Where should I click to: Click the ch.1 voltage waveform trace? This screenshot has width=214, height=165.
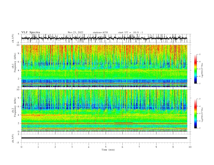tap(104, 38)
